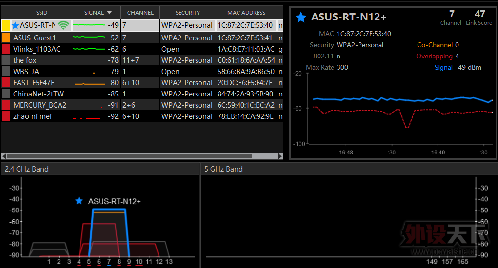This screenshot has height=268, width=498.
Task: Click the red swatch for MERCURY_BCA2
Action: pyautogui.click(x=6, y=105)
